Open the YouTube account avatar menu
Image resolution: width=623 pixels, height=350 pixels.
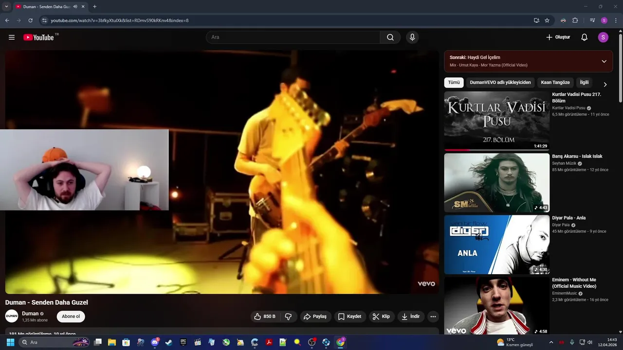(x=603, y=37)
